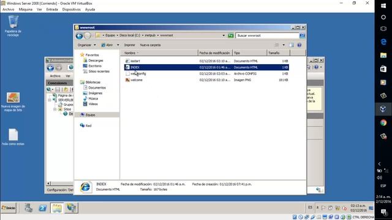Open Música library
This screenshot has width=392, height=220.
[93, 98]
